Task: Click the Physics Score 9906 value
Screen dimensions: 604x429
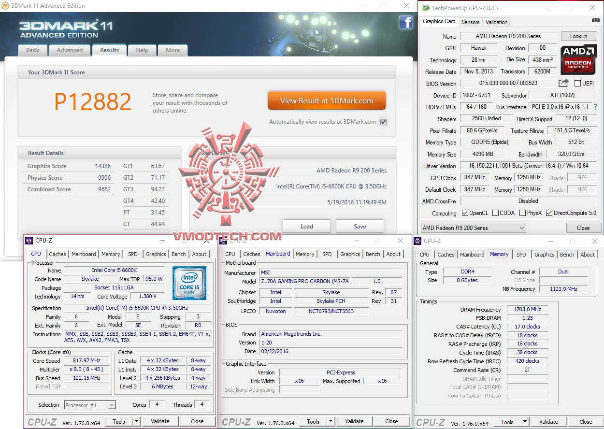Action: tap(104, 178)
